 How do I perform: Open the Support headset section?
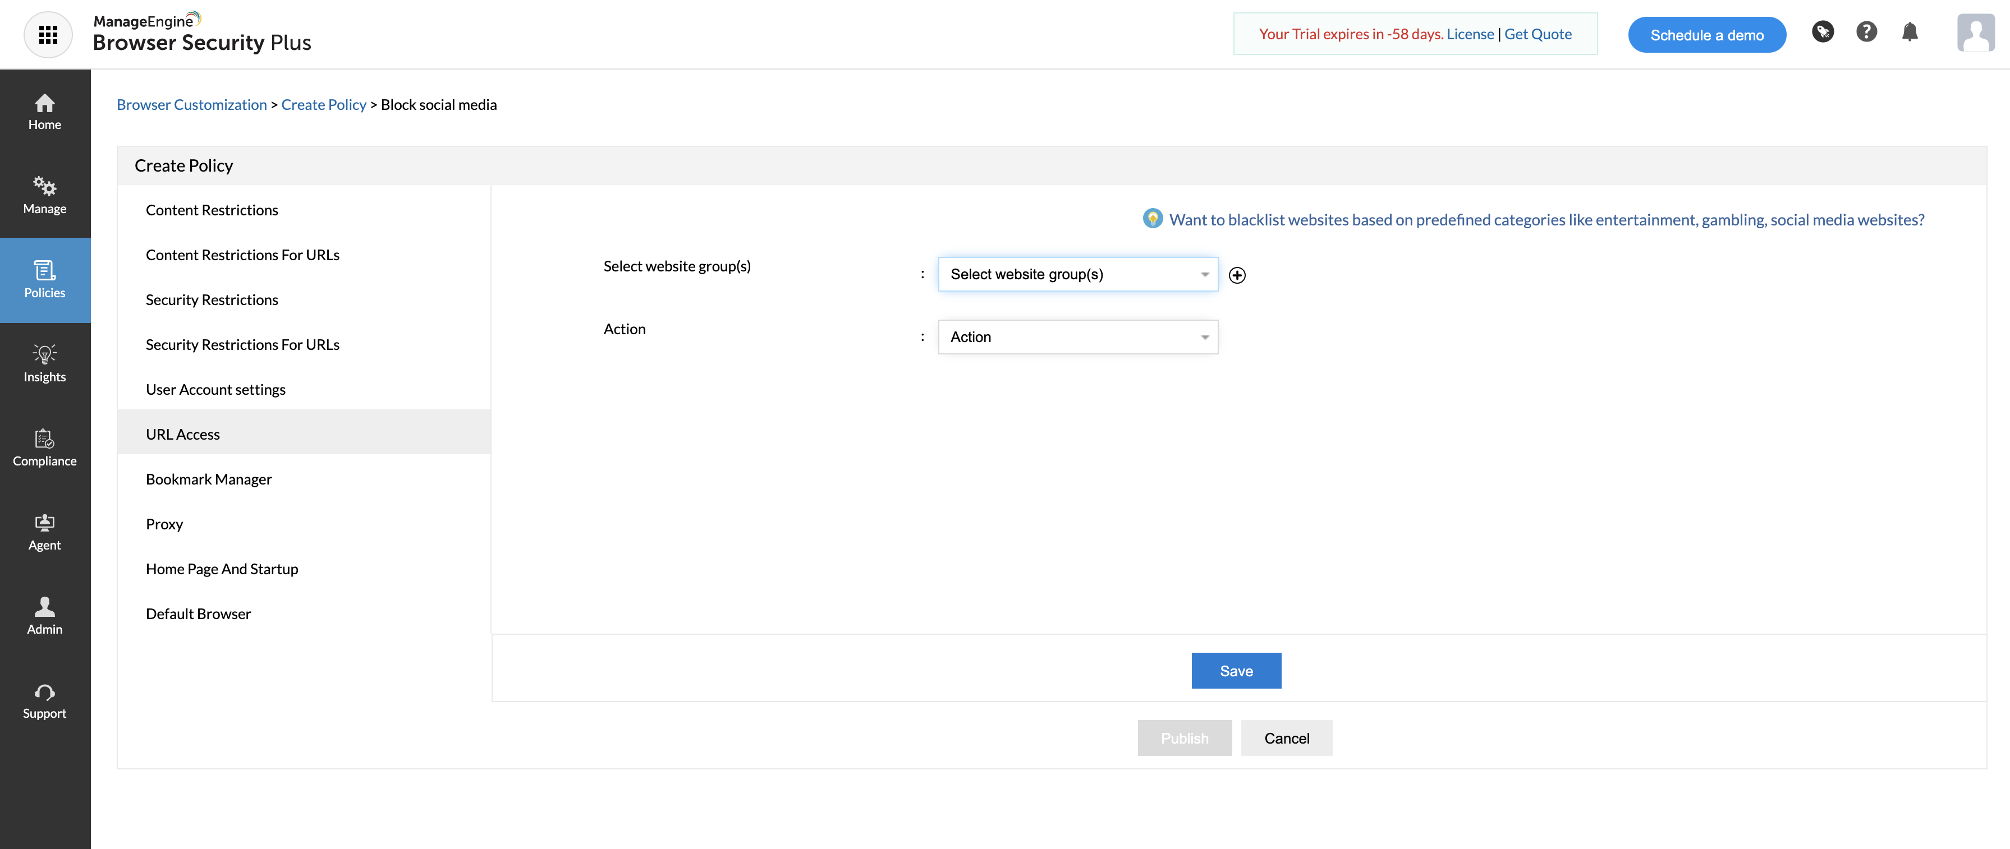pyautogui.click(x=44, y=701)
